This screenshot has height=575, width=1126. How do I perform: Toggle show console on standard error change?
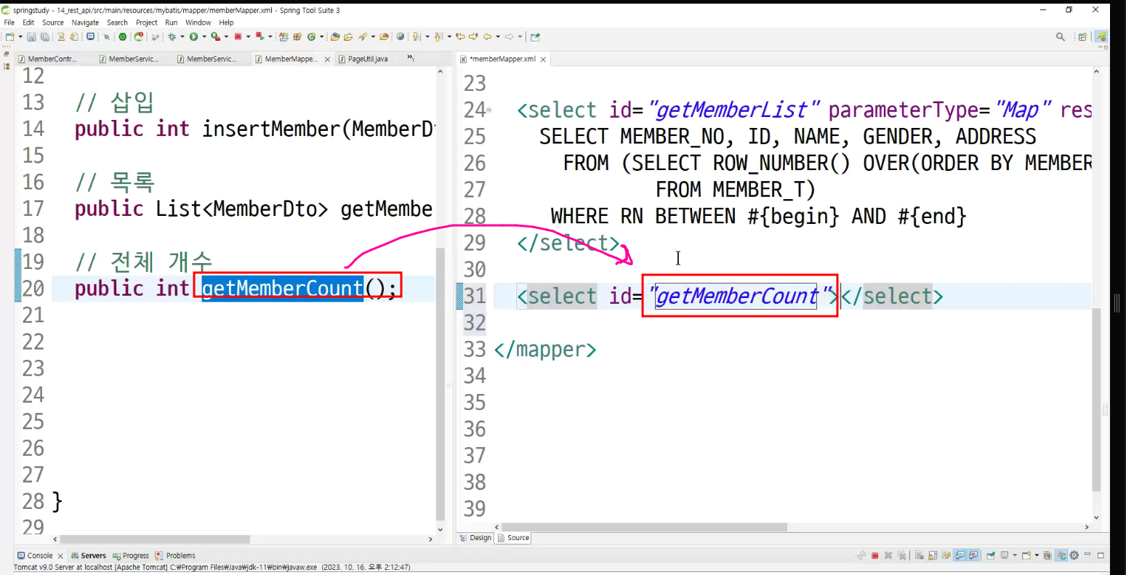point(973,555)
